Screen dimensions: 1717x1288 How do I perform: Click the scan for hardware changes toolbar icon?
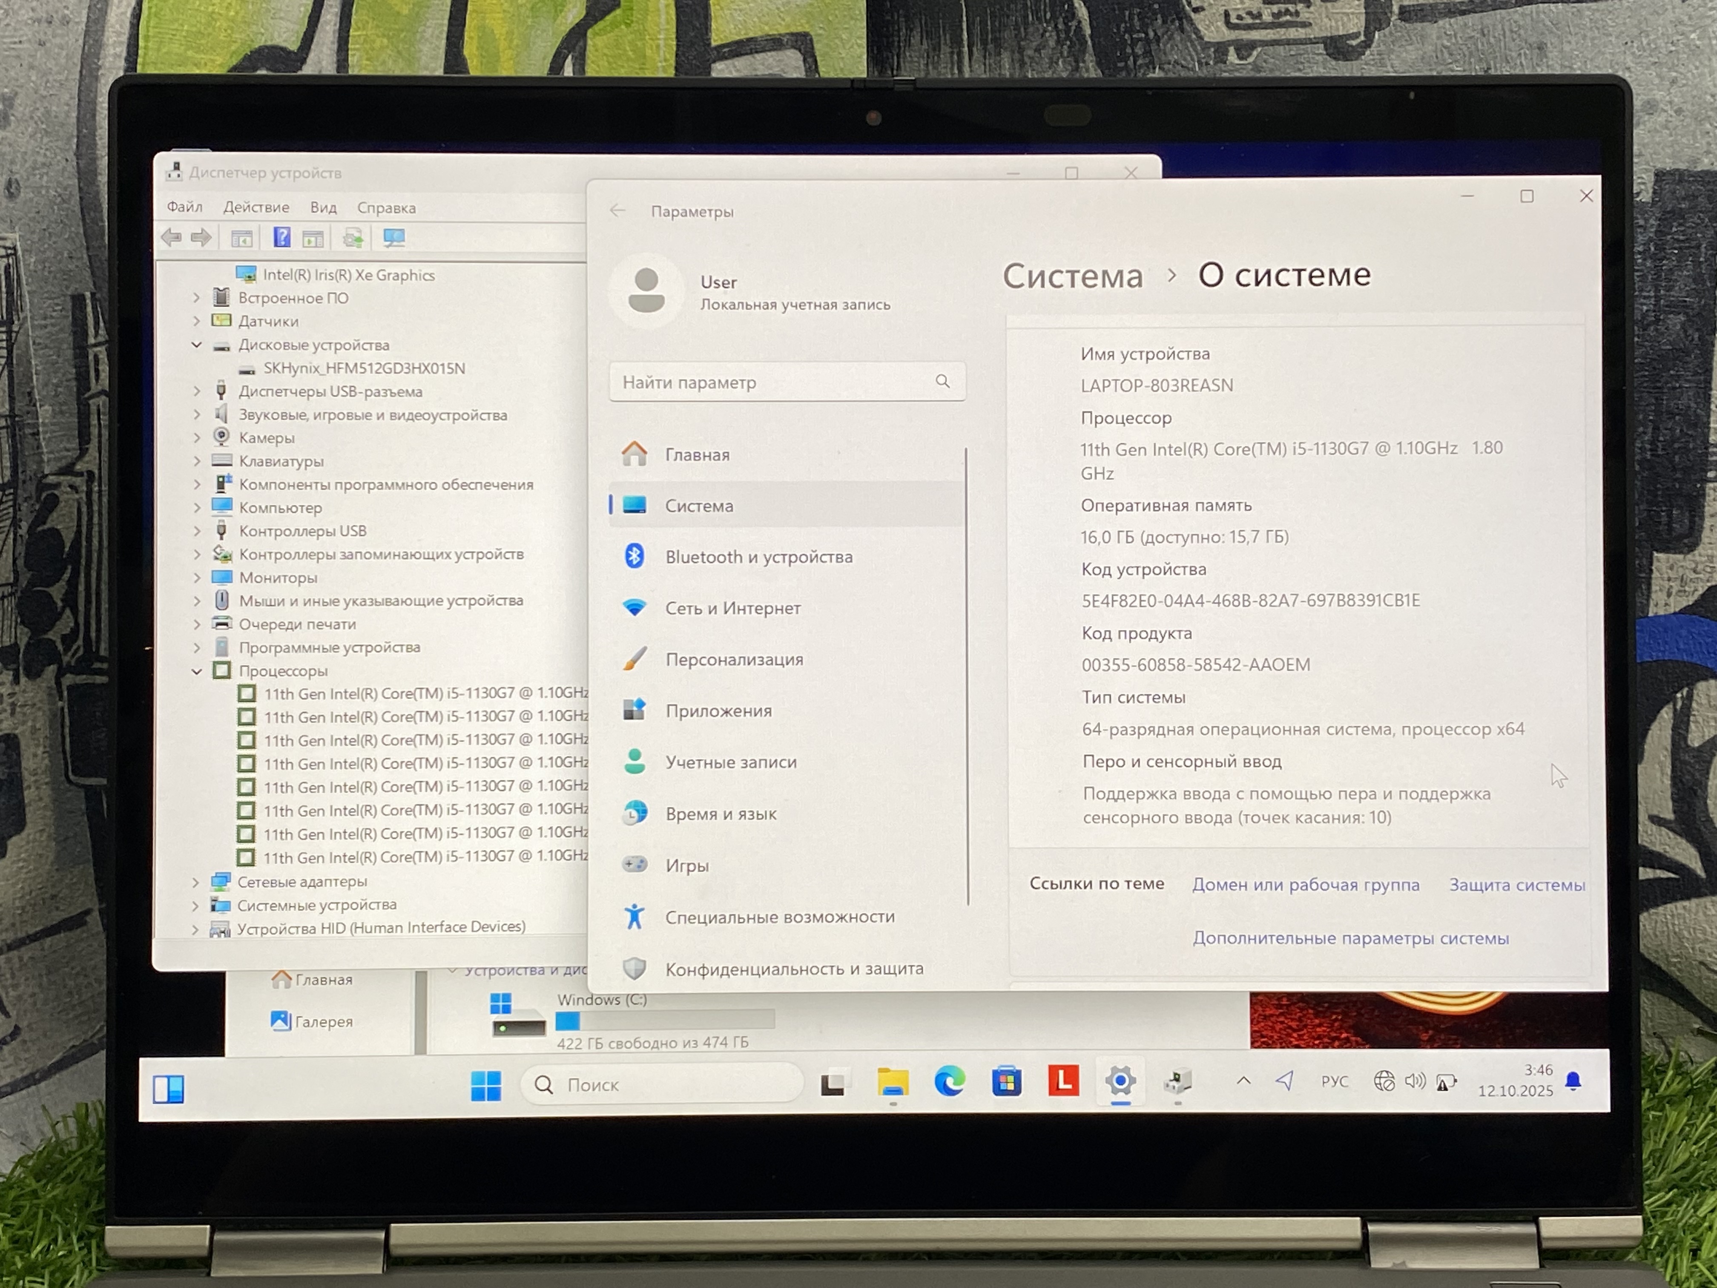click(x=393, y=238)
